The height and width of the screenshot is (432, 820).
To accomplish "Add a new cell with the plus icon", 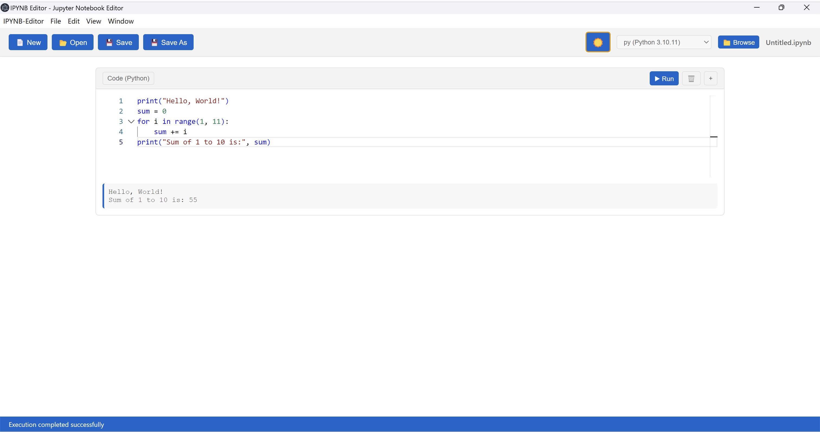I will point(710,78).
